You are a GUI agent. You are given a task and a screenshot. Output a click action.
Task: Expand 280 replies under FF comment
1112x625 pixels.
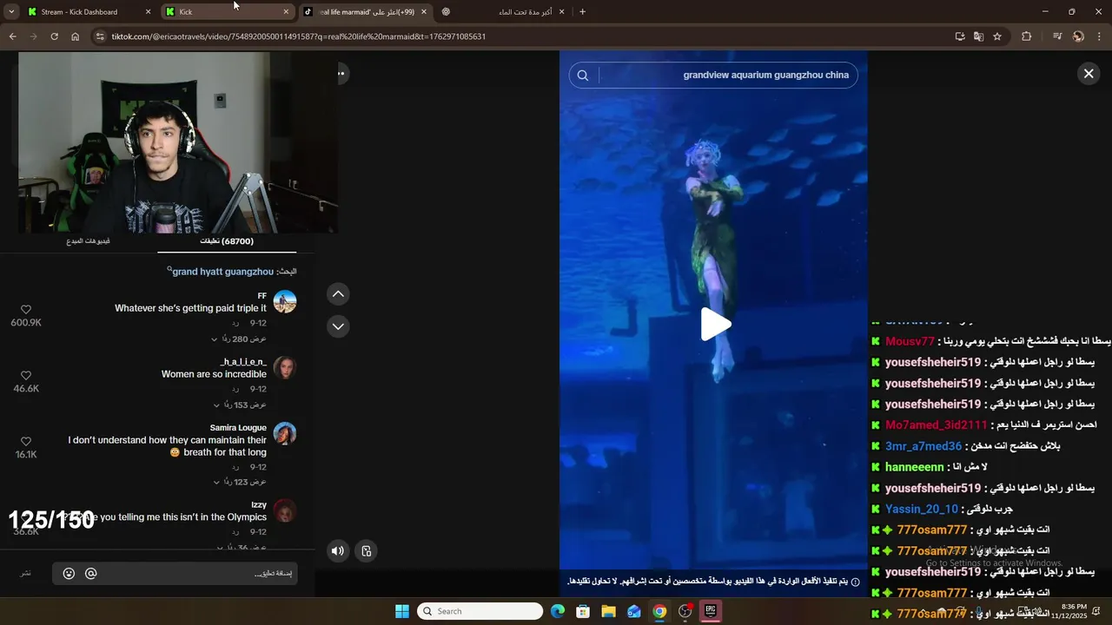click(x=240, y=339)
